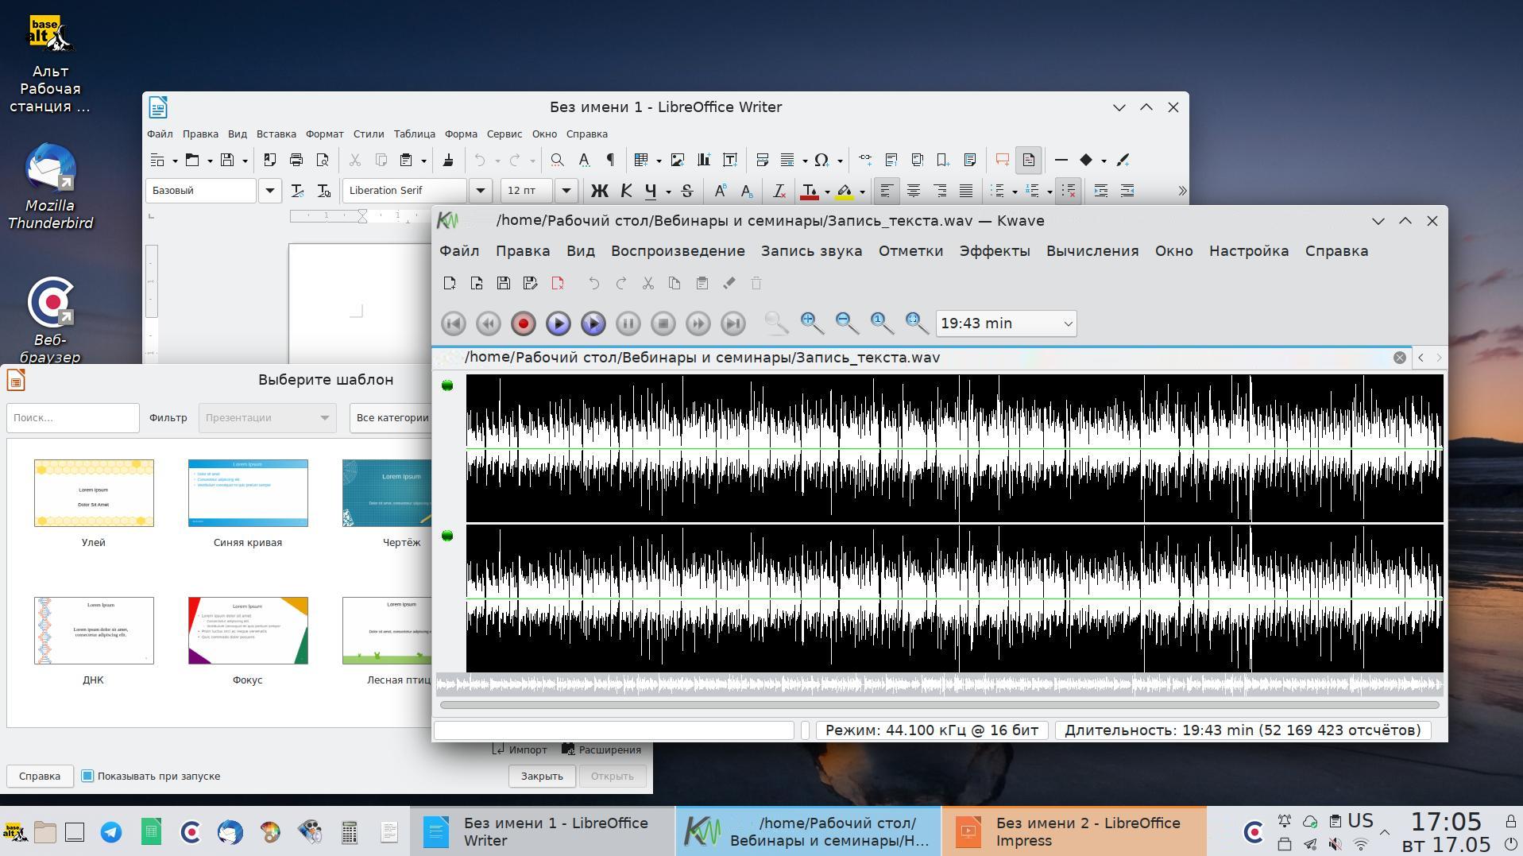The width and height of the screenshot is (1523, 856).
Task: Click Kwave's Save As toolbar icon
Action: click(531, 283)
